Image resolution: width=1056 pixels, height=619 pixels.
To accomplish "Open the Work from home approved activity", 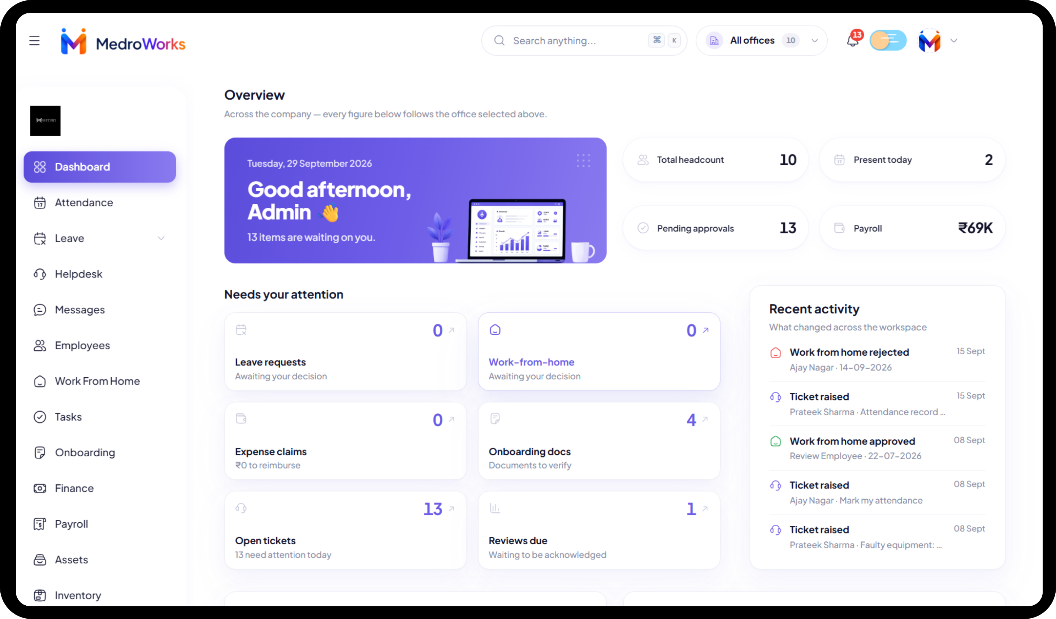I will 878,448.
